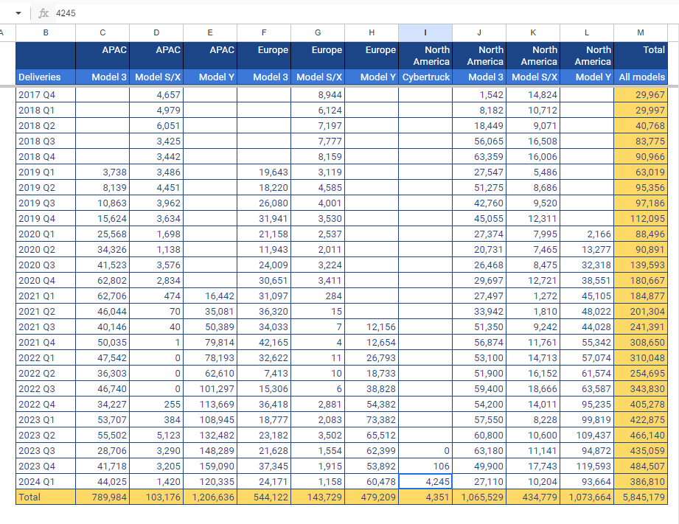Viewport: 679px width, 524px height.
Task: Click cell 159,090 in APAC Model Y
Action: coord(210,467)
